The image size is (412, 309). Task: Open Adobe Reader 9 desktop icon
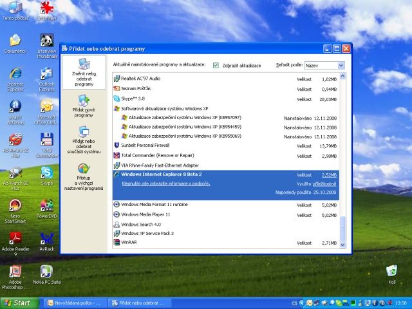pyautogui.click(x=15, y=244)
